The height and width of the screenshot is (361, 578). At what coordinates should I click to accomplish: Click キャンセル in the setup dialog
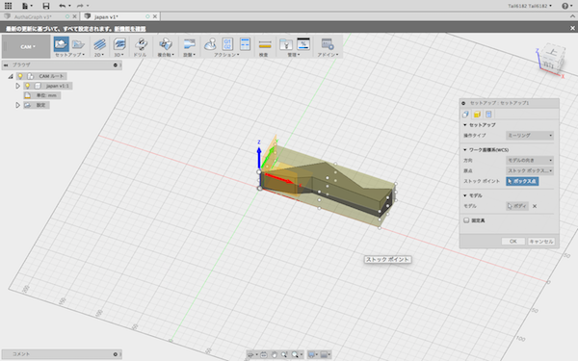click(540, 242)
